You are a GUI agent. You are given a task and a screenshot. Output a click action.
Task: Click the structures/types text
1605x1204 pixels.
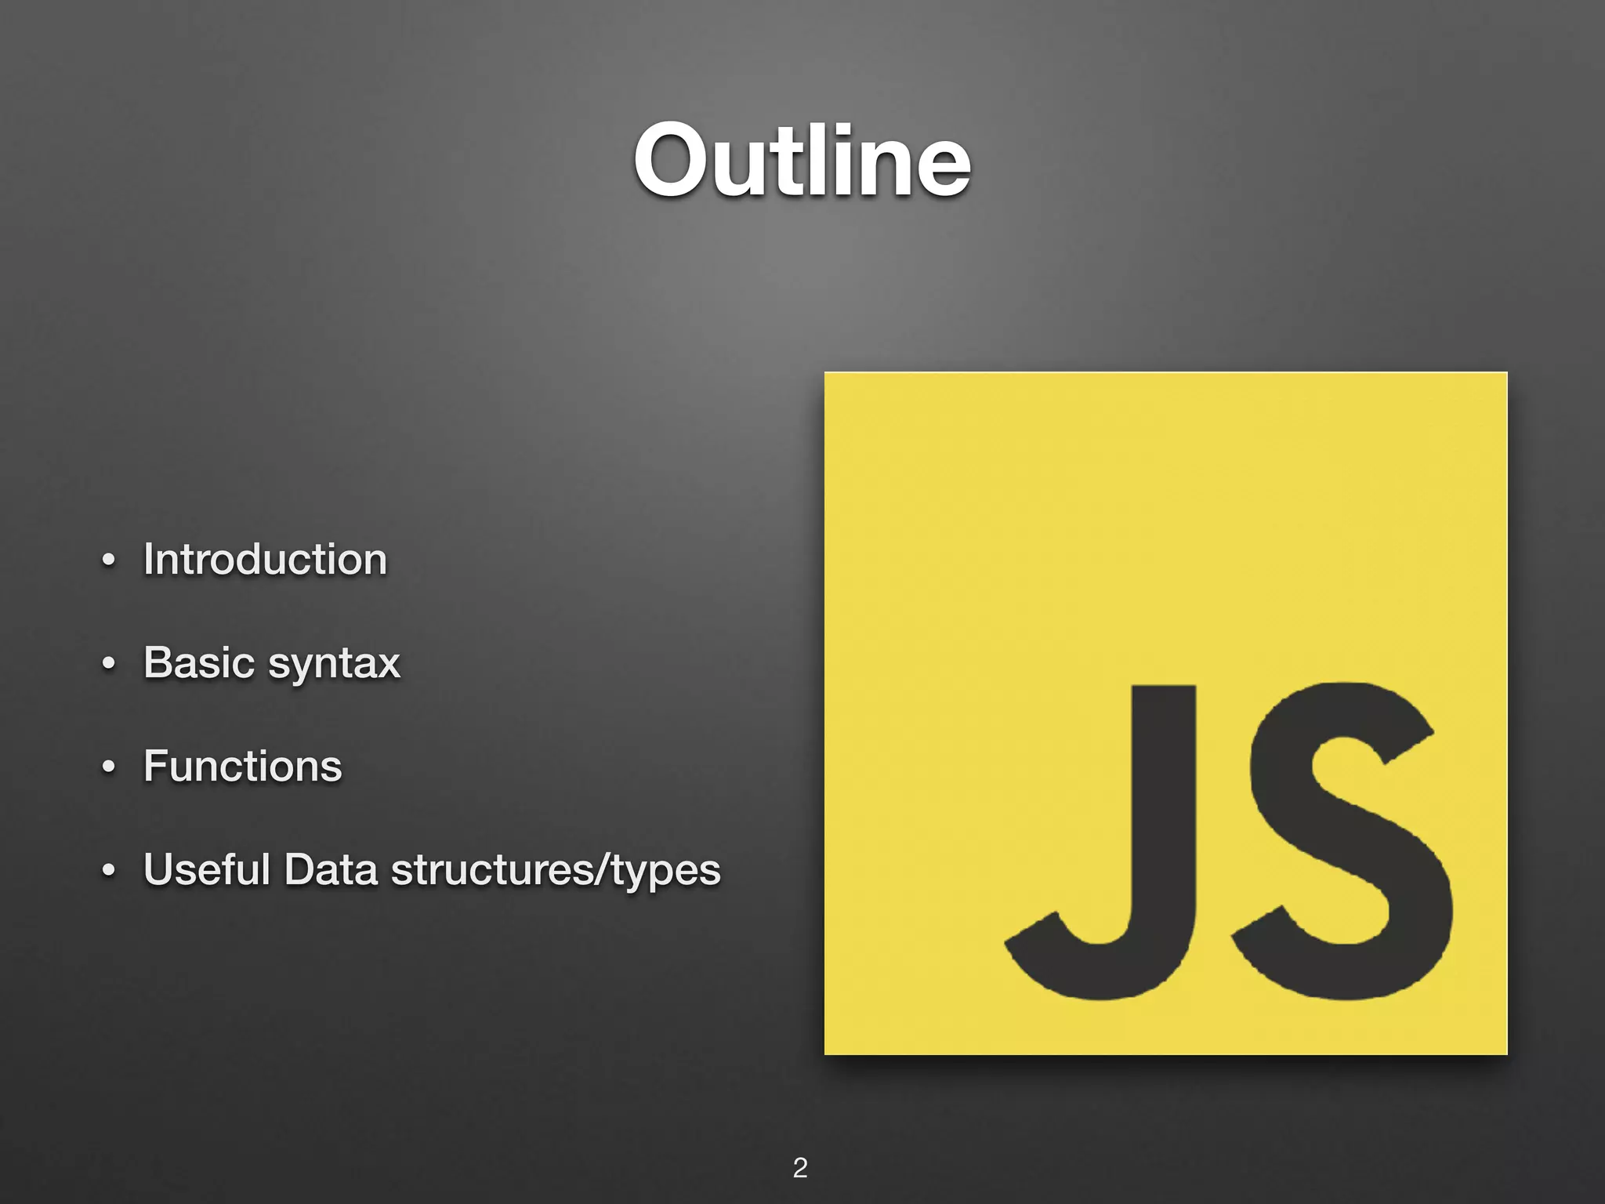(x=555, y=871)
